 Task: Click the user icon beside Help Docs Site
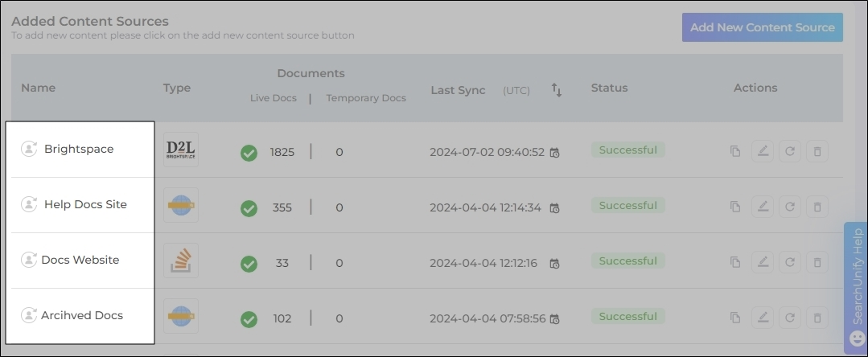[29, 204]
